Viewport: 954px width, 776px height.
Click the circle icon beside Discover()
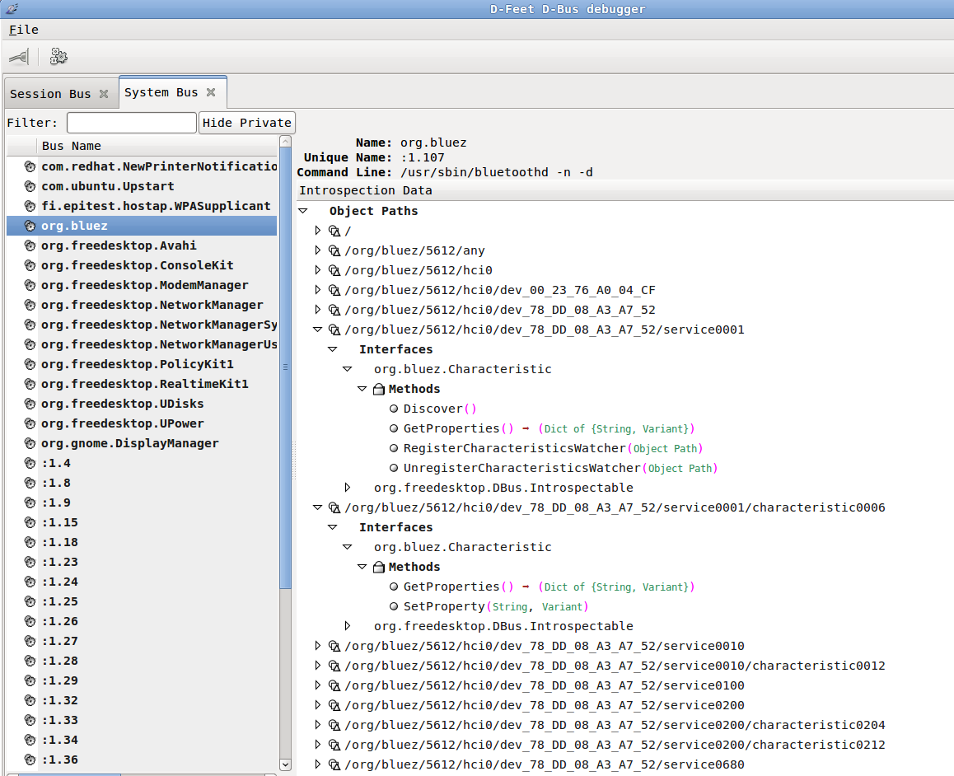(394, 409)
